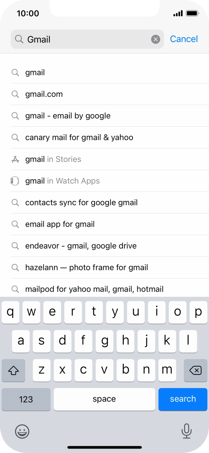209x453 pixels.
Task: Select 'gmail - email by google' suggestion
Action: pyautogui.click(x=68, y=116)
